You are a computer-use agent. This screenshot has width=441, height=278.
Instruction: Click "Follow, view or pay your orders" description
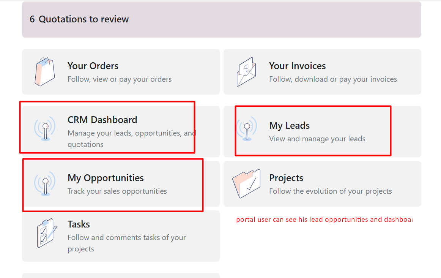click(120, 79)
